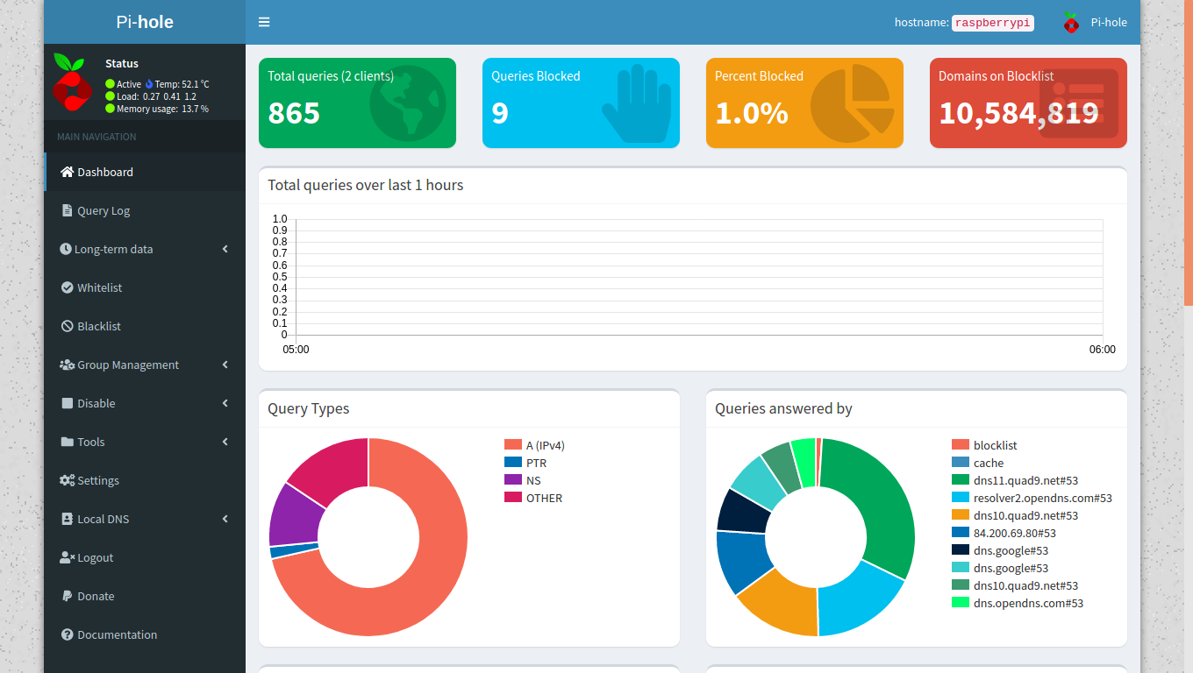Click the green Active status indicator dot
The height and width of the screenshot is (673, 1193).
click(x=110, y=84)
